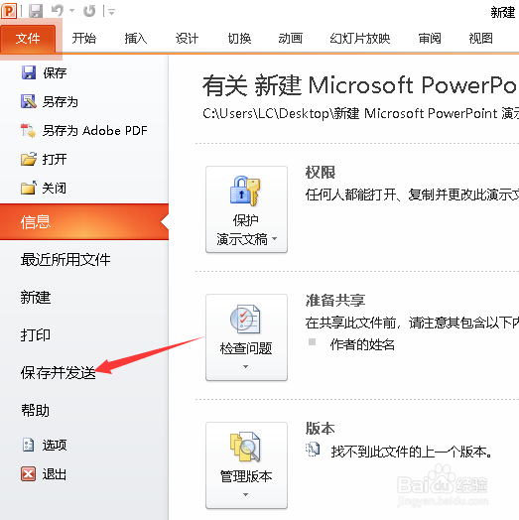Choose 另存为 text in the file menu
This screenshot has width=519, height=520.
point(61,102)
